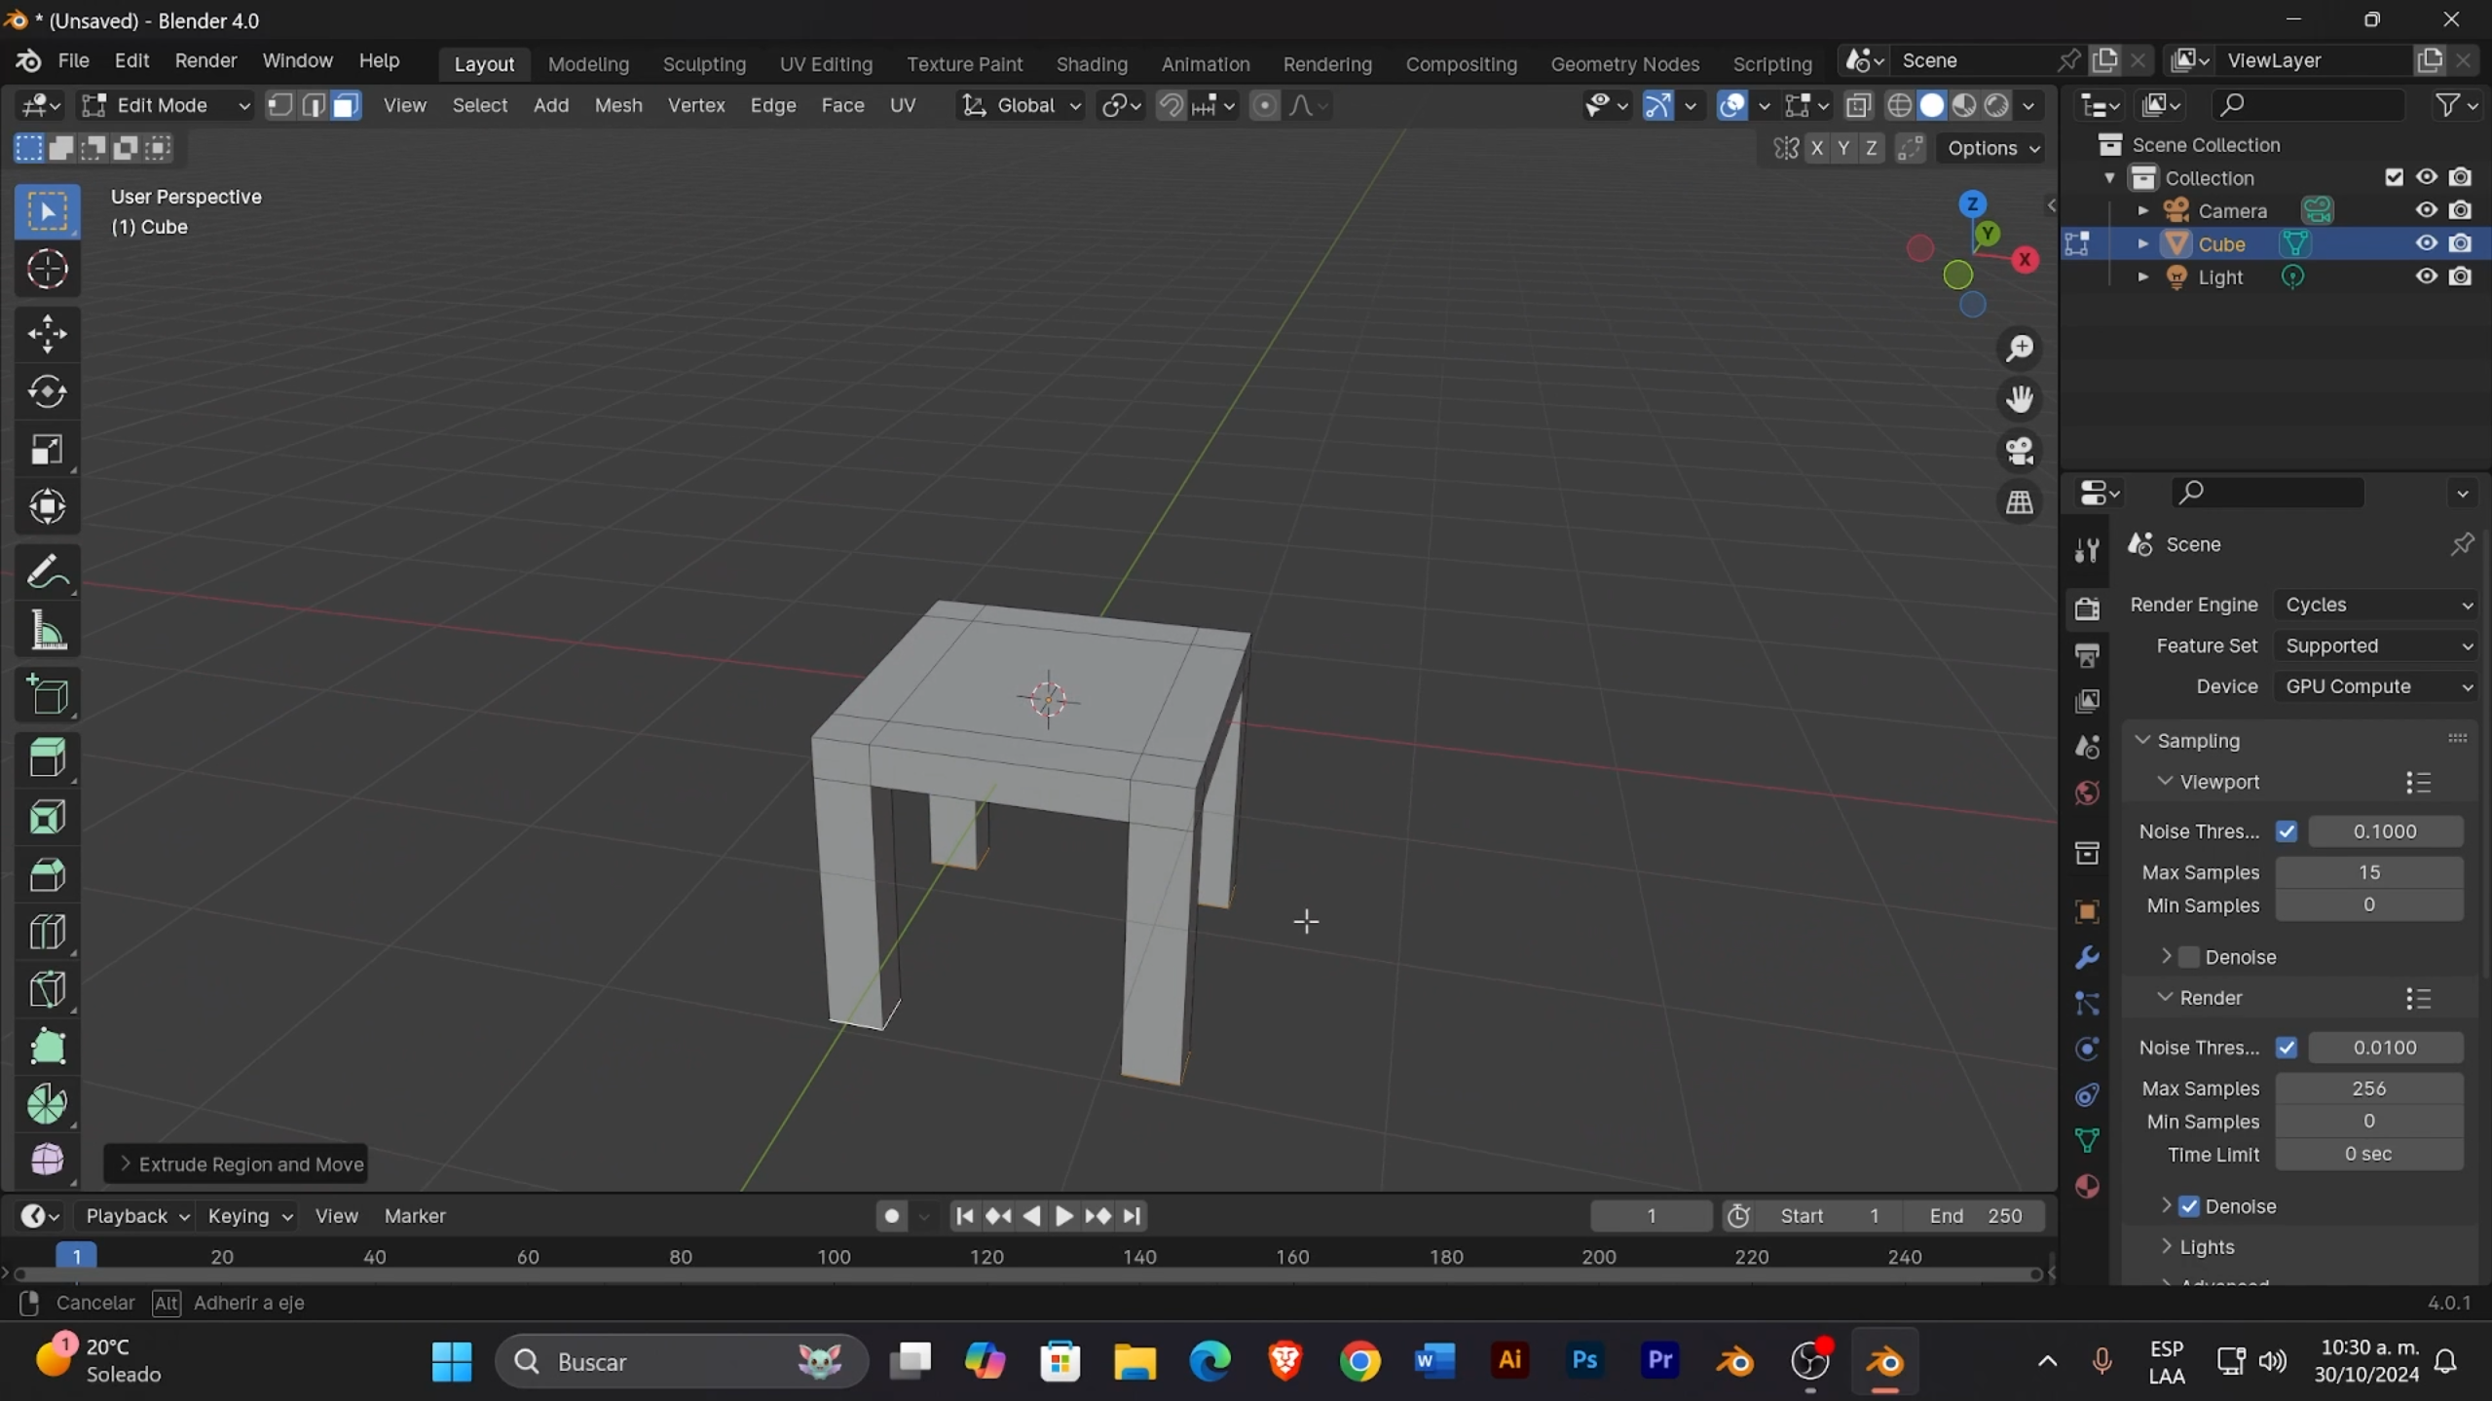Select the Cursor tool in the toolbar

pos(47,270)
